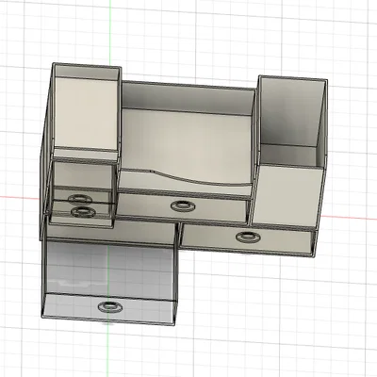Select the ring handle on the center drawer
Screen dimensions: 377x377
tap(183, 206)
